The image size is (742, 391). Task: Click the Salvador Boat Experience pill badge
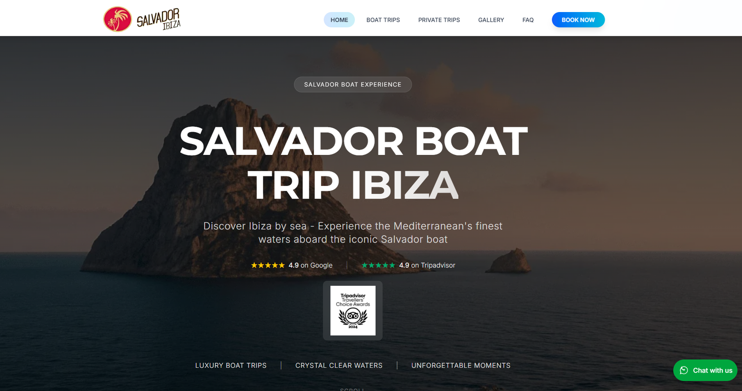tap(353, 84)
